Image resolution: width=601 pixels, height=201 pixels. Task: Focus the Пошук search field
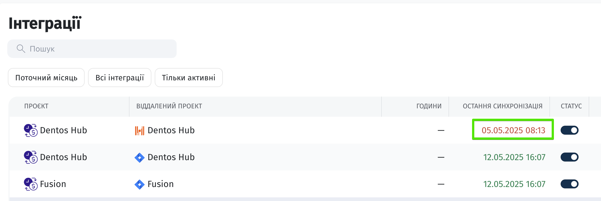[92, 49]
